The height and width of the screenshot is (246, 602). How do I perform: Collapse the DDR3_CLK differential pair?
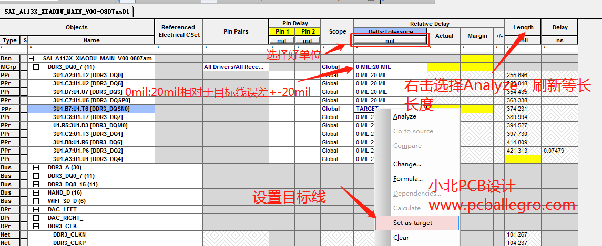tap(36, 227)
